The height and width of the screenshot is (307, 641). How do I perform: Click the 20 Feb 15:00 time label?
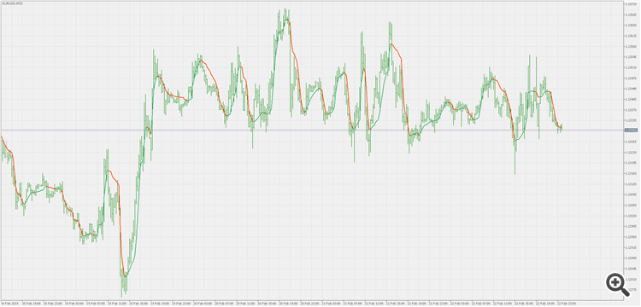tap(266, 304)
